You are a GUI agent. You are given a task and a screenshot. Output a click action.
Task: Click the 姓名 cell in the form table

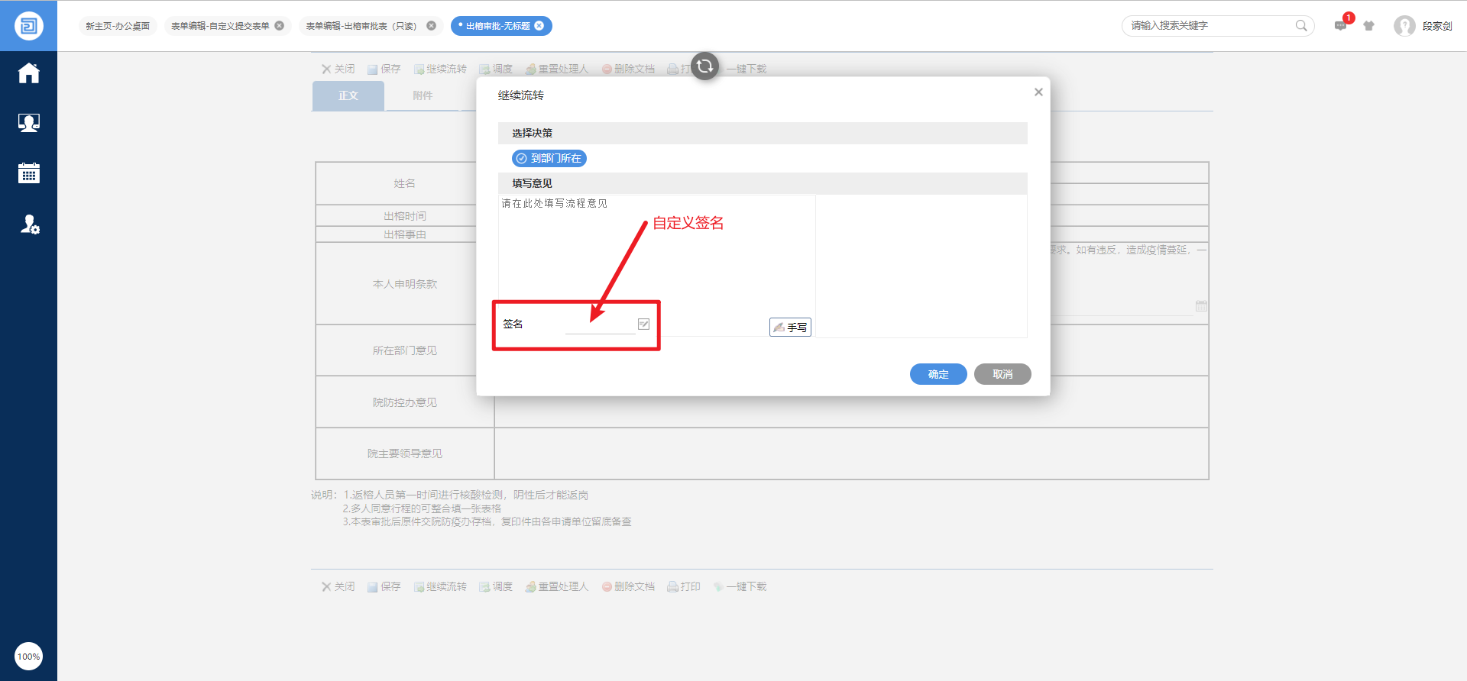click(405, 183)
